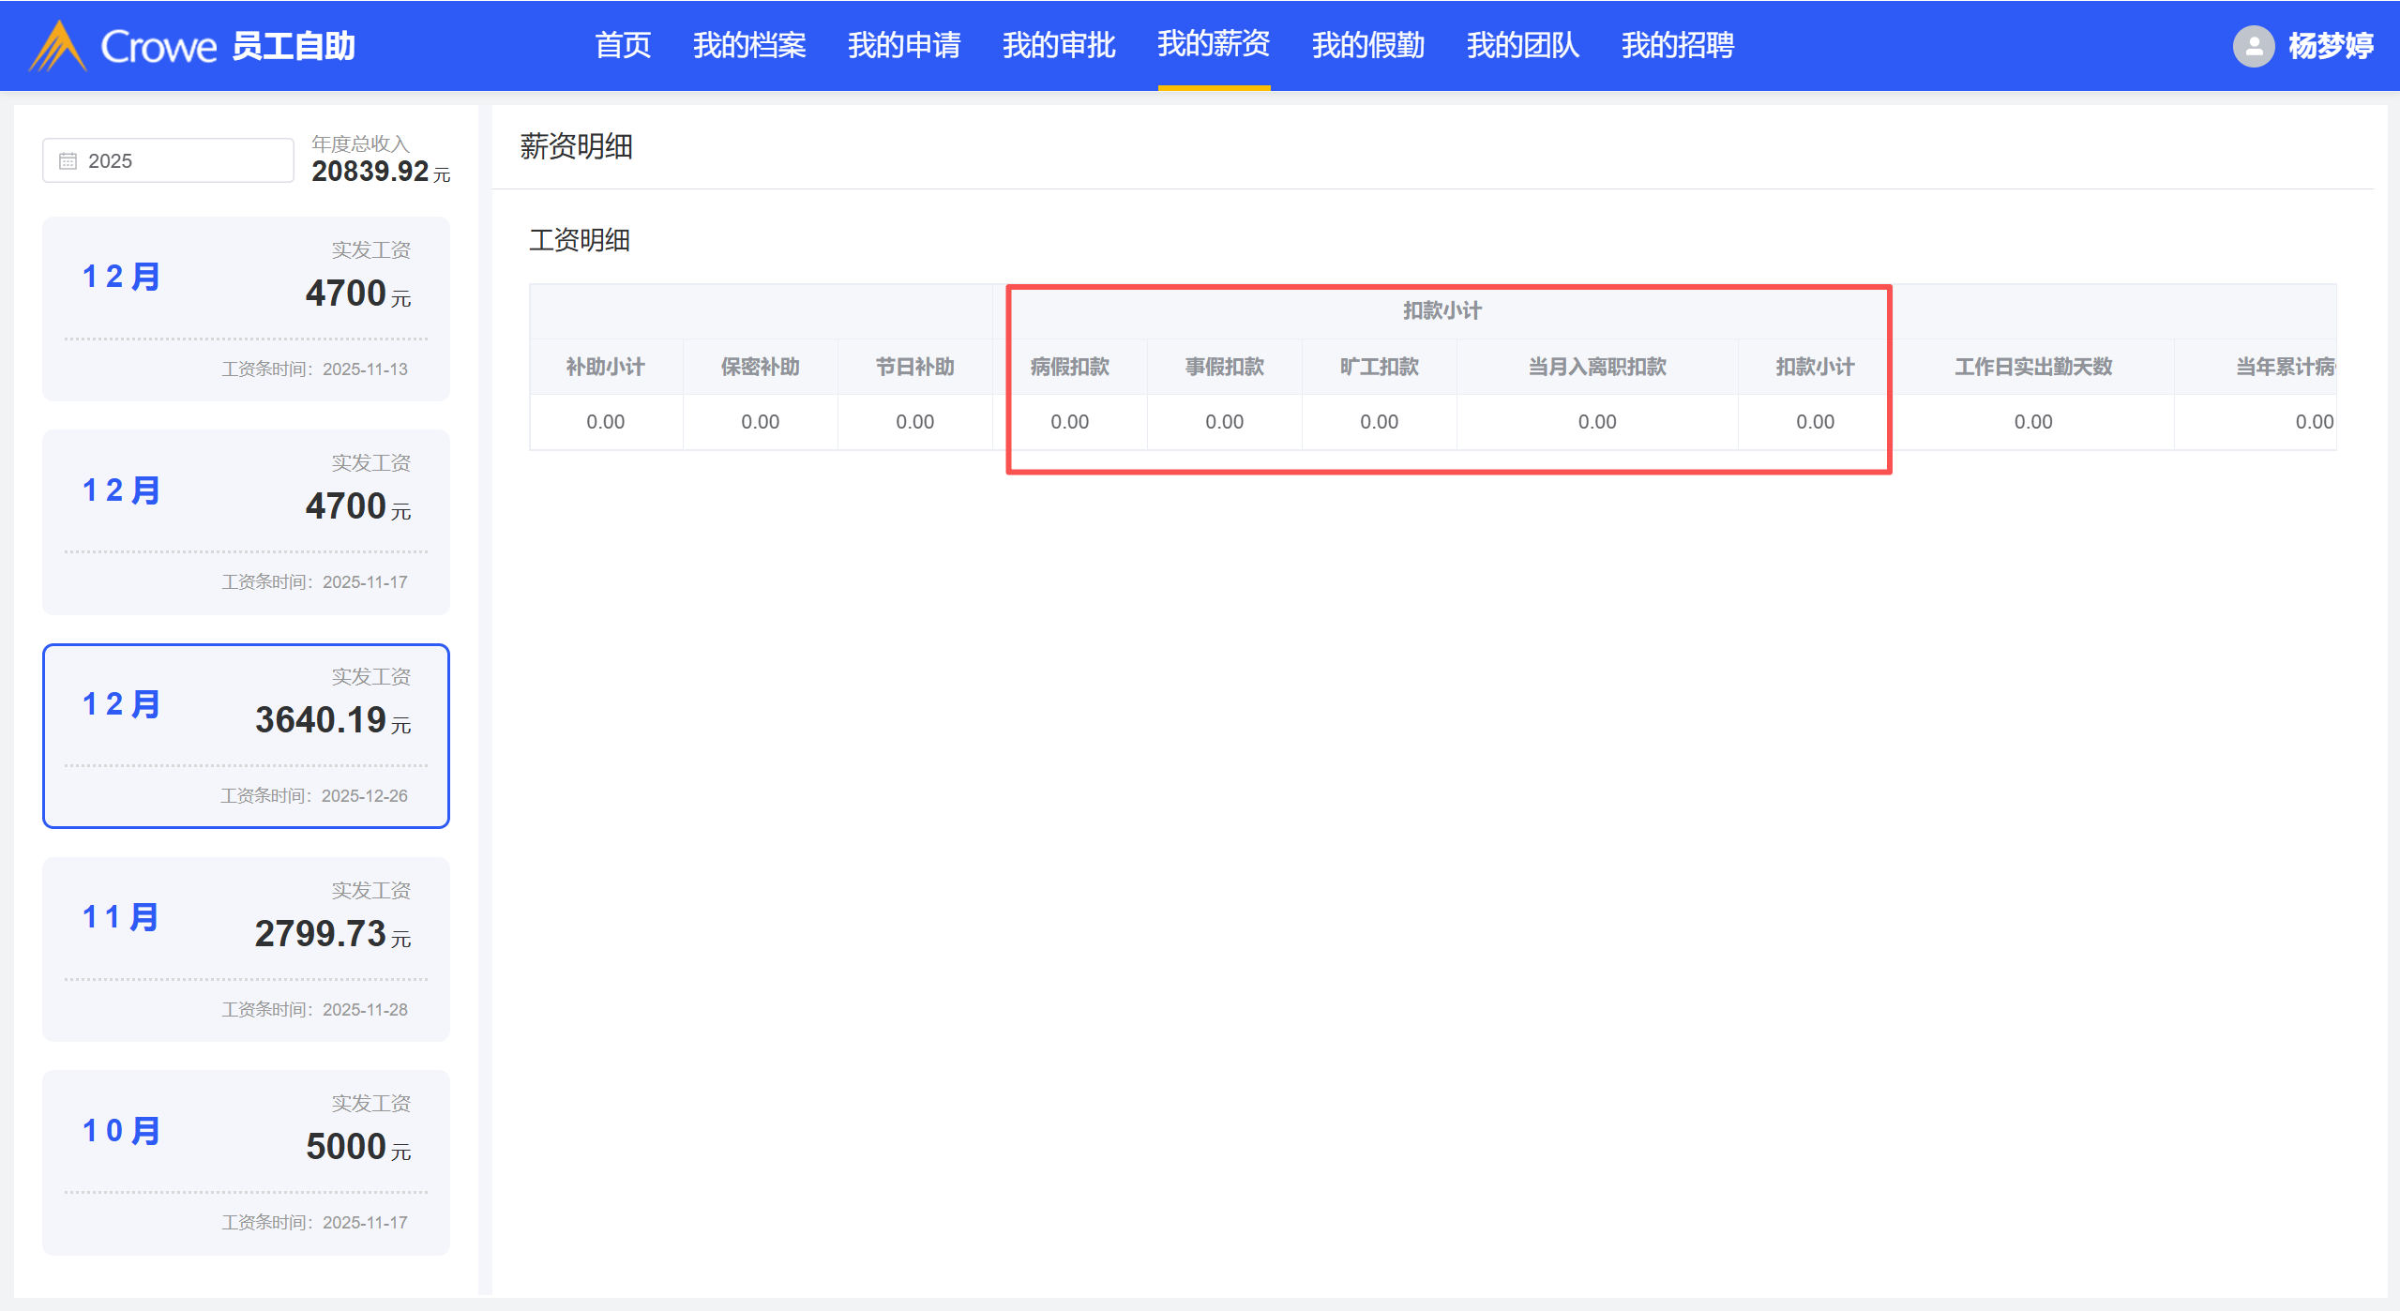Click the 工作日实出勤天数 column header
This screenshot has height=1311, width=2400.
point(2032,367)
